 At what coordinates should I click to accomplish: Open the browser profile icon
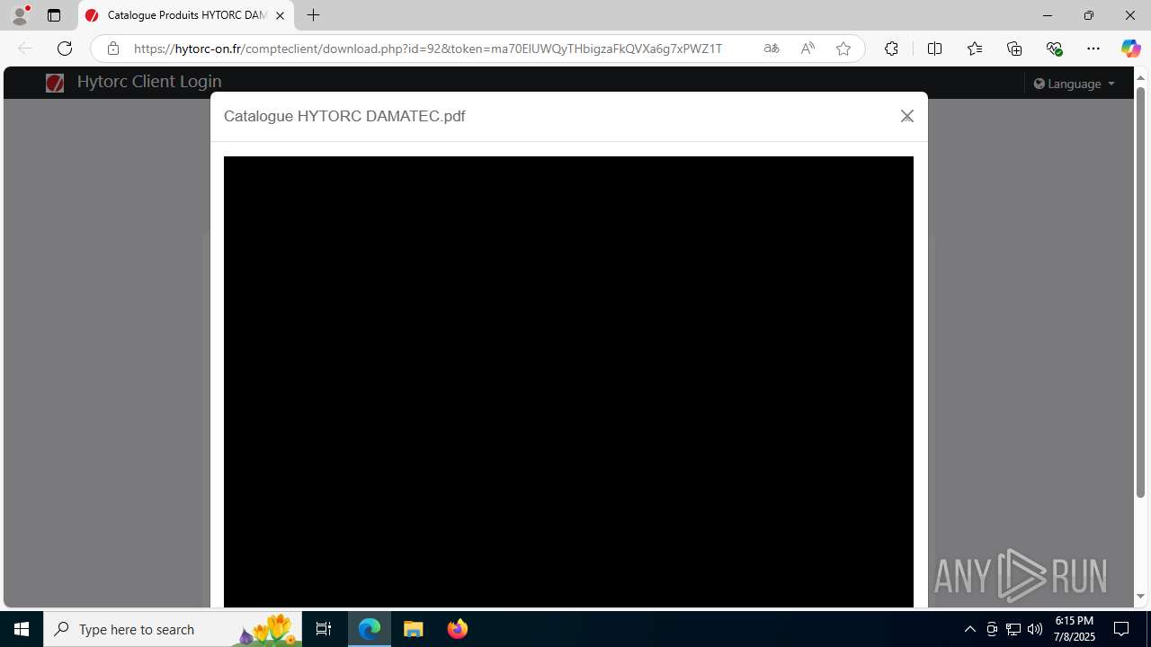(20, 15)
